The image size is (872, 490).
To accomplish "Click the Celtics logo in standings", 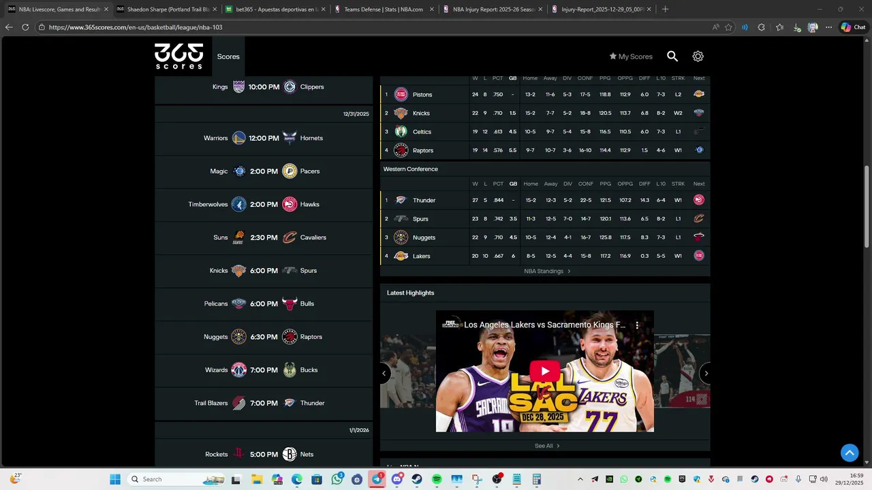I will click(401, 132).
